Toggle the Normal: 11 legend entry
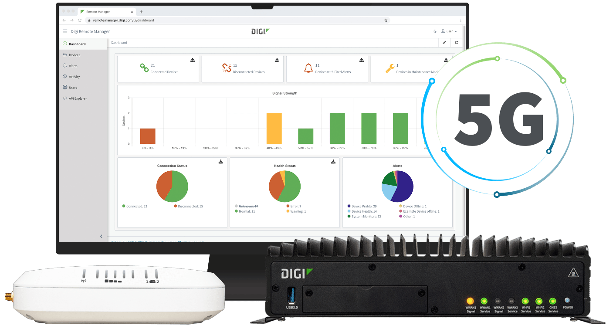613x329 pixels. pyautogui.click(x=245, y=211)
